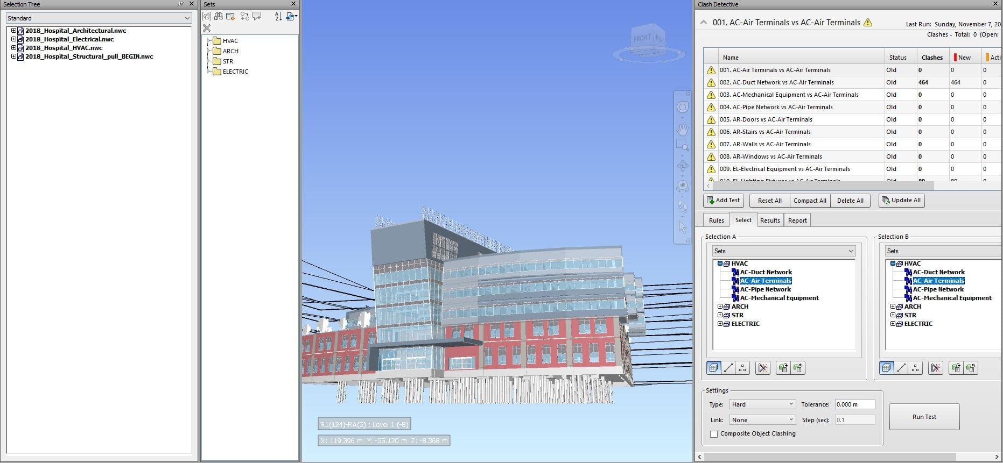Viewport: 1003px width, 463px height.
Task: Click the Update All button
Action: 901,201
